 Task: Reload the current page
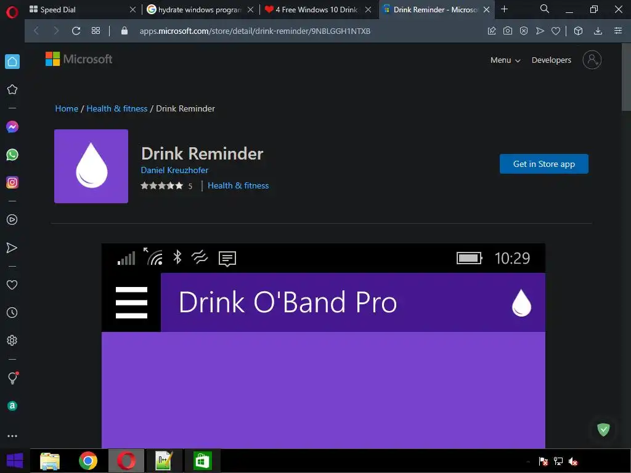(x=76, y=31)
